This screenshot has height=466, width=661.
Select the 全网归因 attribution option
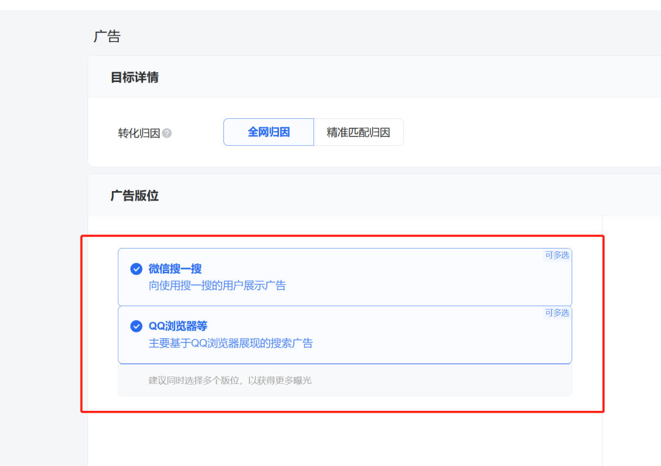269,132
